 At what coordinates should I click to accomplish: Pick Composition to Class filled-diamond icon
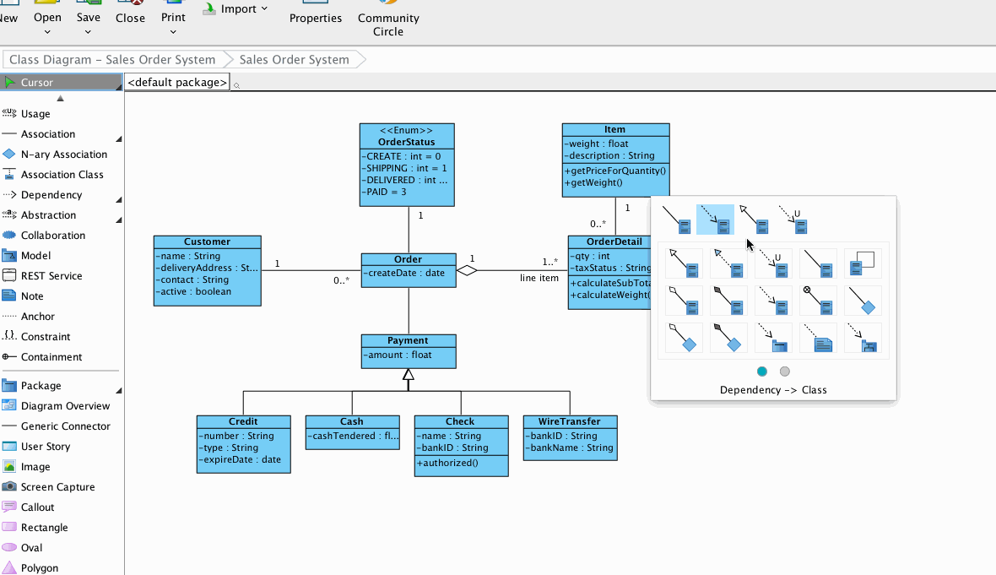coord(728,301)
